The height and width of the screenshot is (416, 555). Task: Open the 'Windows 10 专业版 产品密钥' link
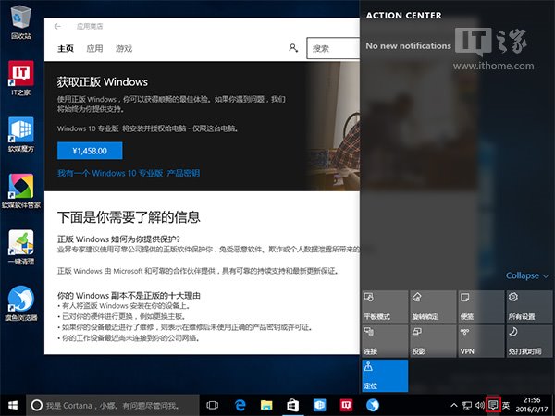129,173
